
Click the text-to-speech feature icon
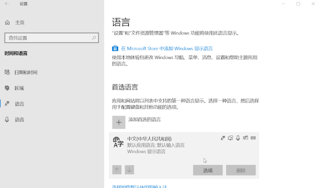coord(230,138)
